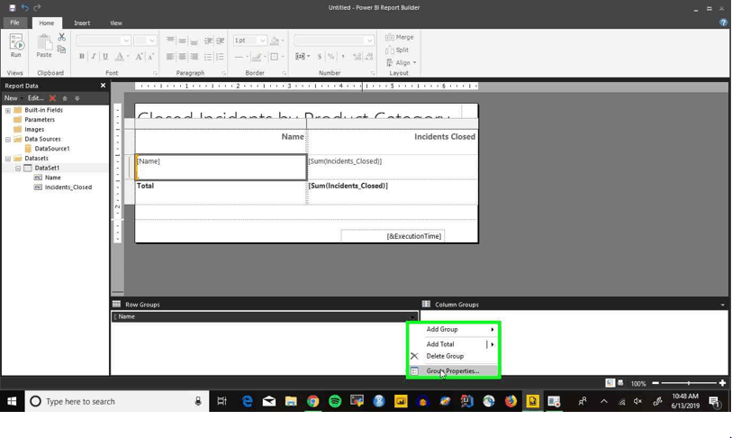Click the help question mark icon
This screenshot has height=438, width=732.
pyautogui.click(x=723, y=22)
